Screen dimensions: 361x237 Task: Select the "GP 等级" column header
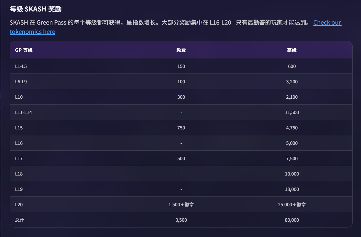pyautogui.click(x=24, y=50)
